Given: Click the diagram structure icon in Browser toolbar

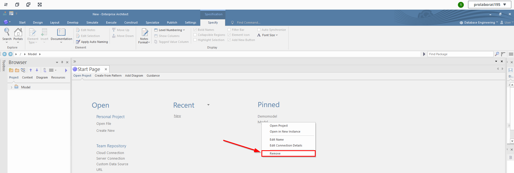Looking at the screenshot, I should [x=23, y=70].
